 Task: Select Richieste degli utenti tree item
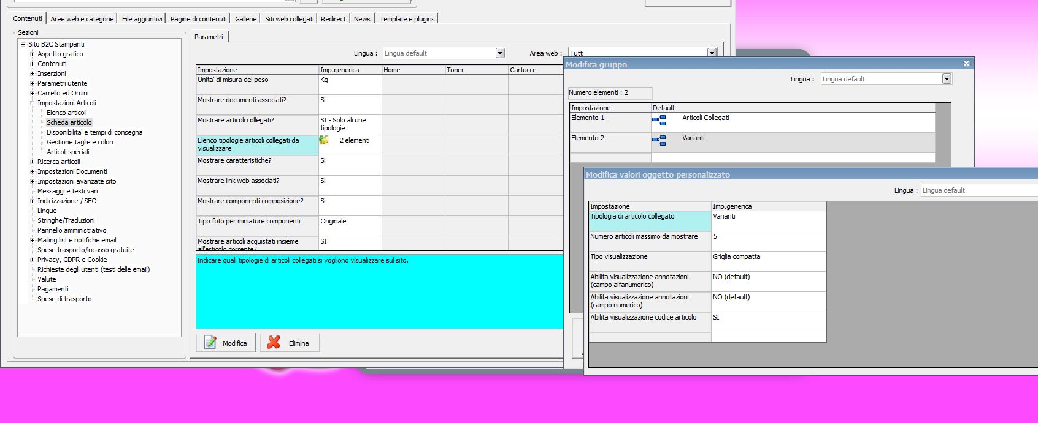coord(93,269)
